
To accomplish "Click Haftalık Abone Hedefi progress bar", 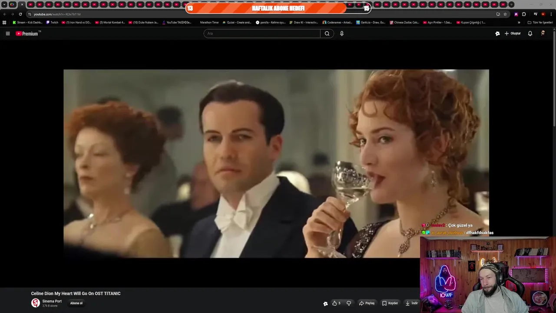I will point(278,8).
